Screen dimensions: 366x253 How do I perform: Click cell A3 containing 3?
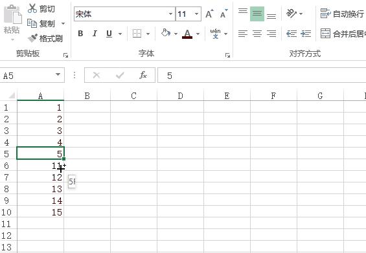(40, 131)
